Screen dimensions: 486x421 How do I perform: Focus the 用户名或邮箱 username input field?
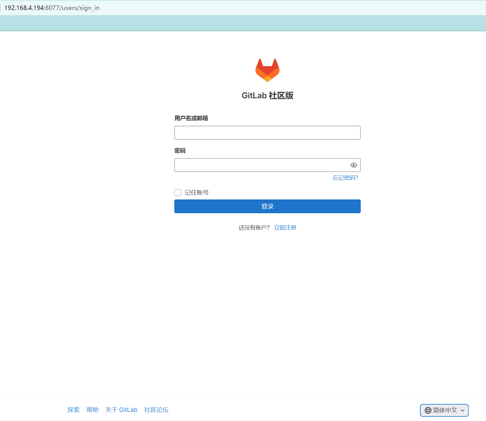267,133
